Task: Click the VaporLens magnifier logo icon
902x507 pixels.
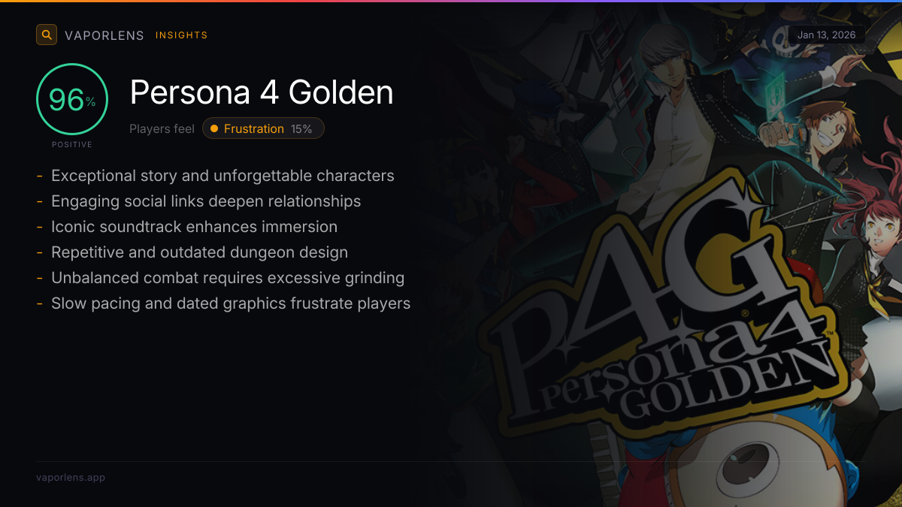Action: (x=47, y=35)
